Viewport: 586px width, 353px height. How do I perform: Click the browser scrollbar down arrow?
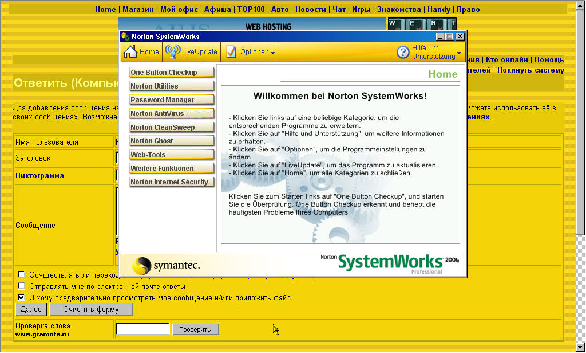pos(580,347)
